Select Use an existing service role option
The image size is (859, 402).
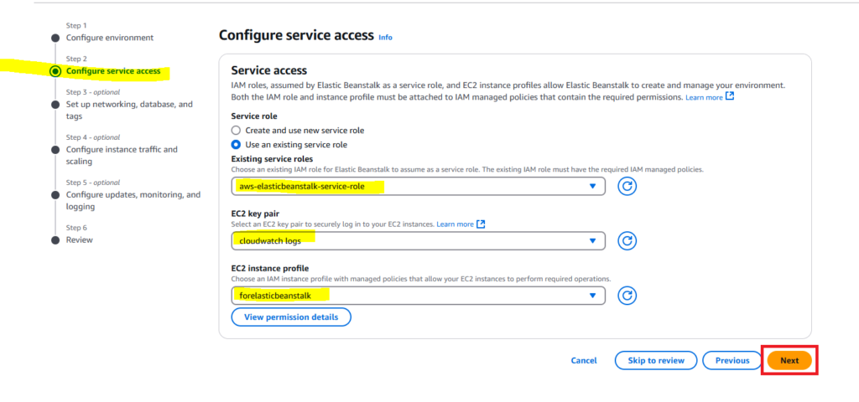point(237,145)
